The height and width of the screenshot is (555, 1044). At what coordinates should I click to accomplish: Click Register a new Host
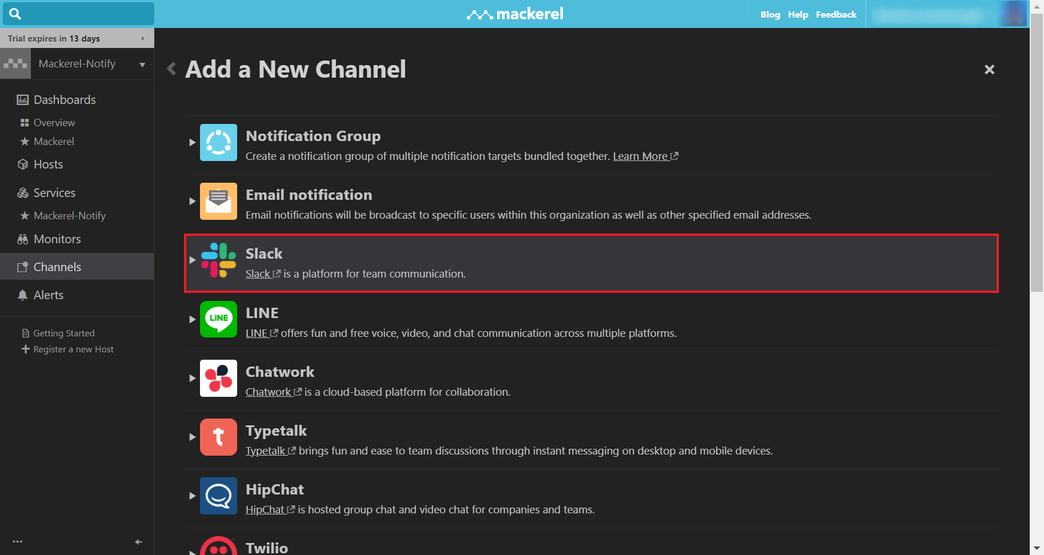point(74,349)
